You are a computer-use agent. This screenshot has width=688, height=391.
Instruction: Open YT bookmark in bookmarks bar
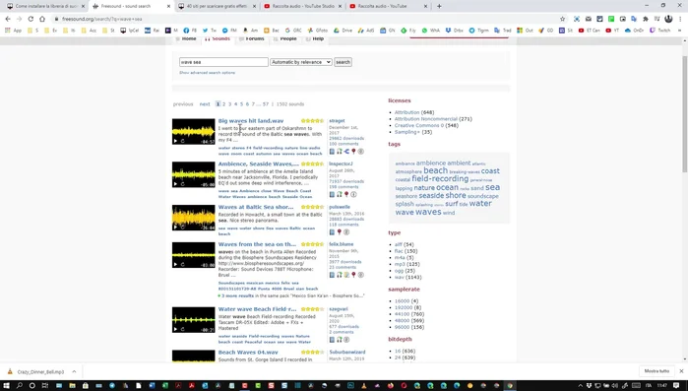(x=612, y=31)
